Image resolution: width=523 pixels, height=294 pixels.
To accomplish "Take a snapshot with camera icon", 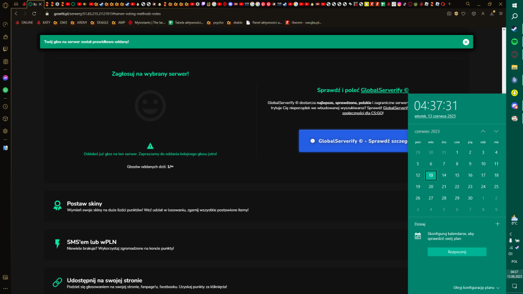I will tap(449, 14).
